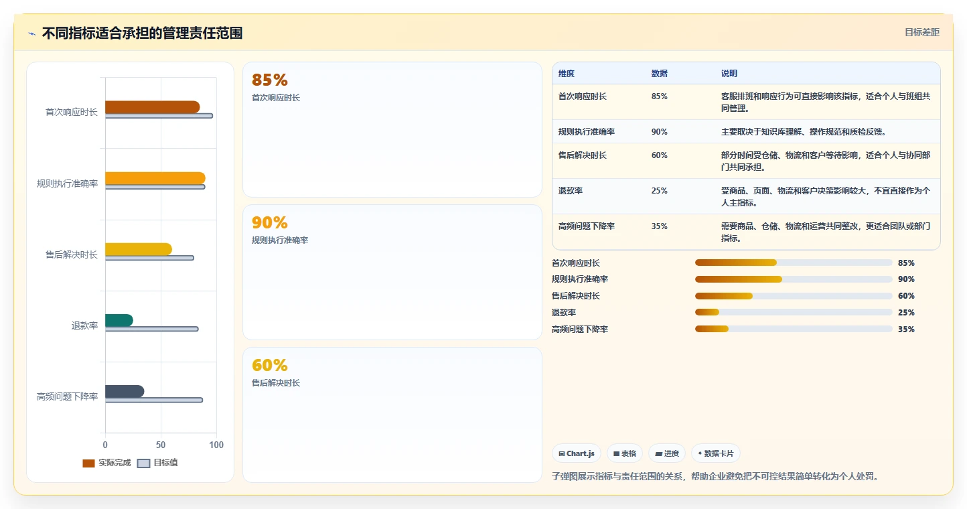Click the 首次响应时长 actual bar in chart
Image resolution: width=967 pixels, height=509 pixels.
pos(153,107)
